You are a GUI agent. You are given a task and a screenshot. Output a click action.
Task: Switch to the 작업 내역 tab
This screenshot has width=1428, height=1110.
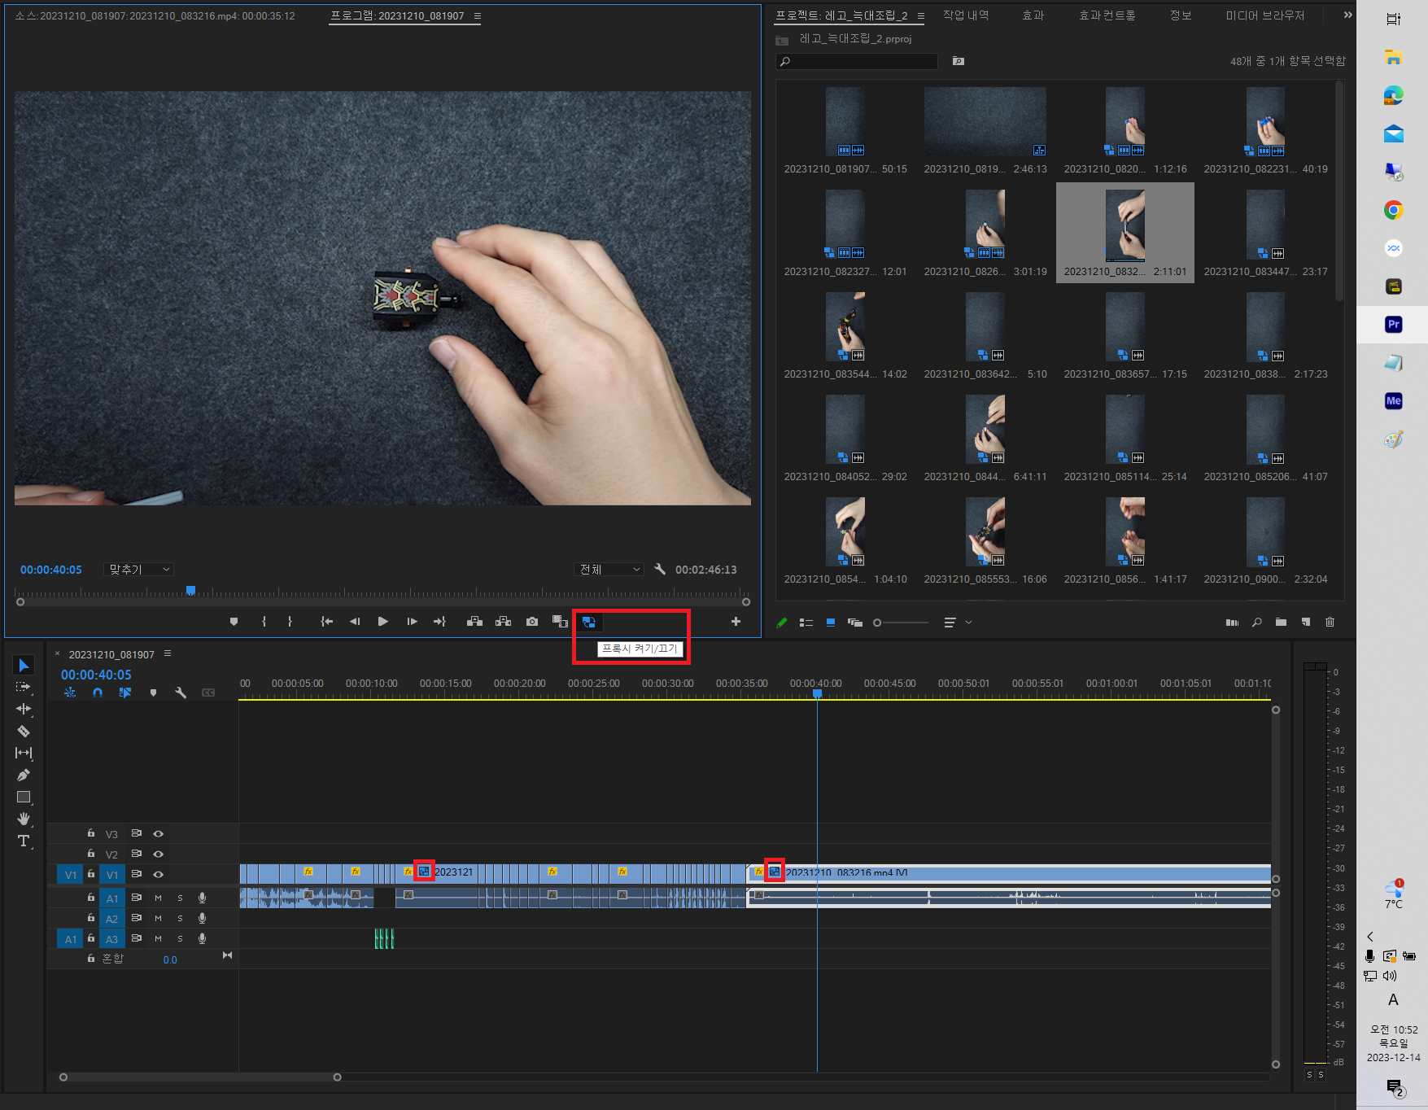(x=966, y=15)
